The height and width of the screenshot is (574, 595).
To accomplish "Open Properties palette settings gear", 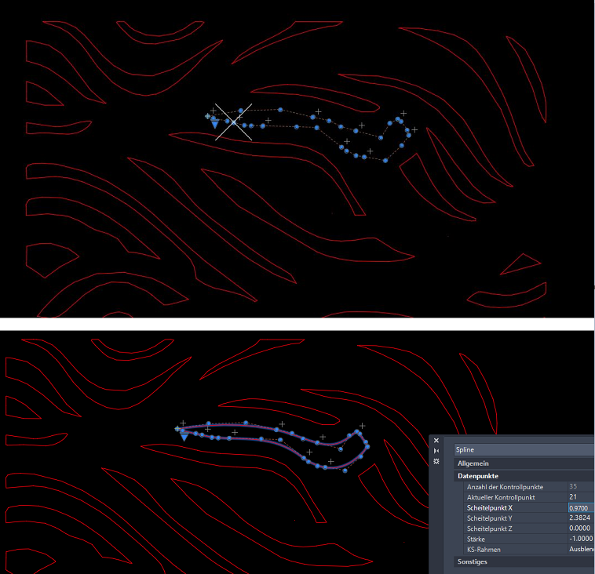I will 436,461.
